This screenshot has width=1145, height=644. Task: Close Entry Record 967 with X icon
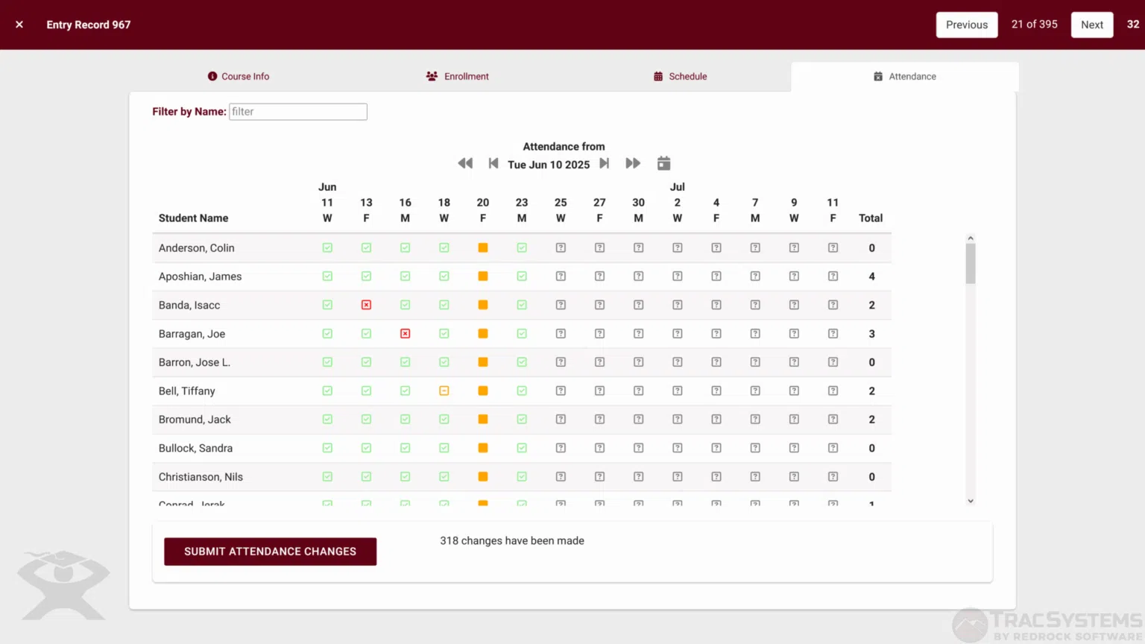(19, 25)
